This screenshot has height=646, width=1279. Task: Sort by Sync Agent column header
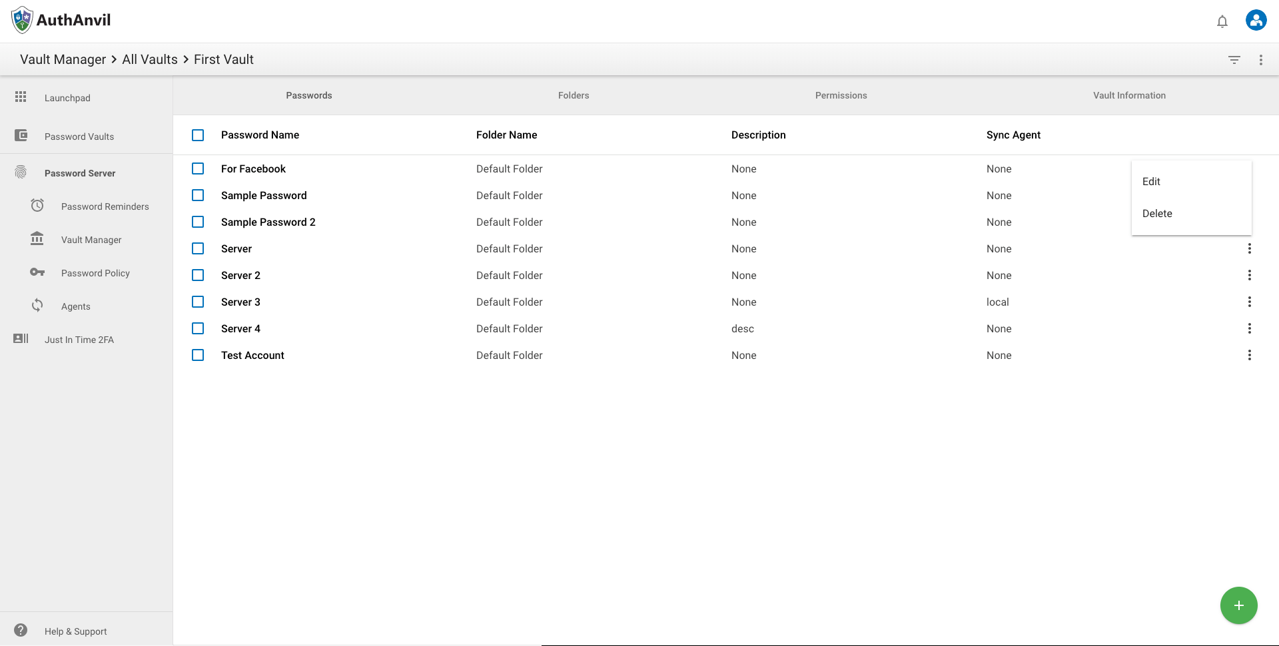click(x=1013, y=135)
